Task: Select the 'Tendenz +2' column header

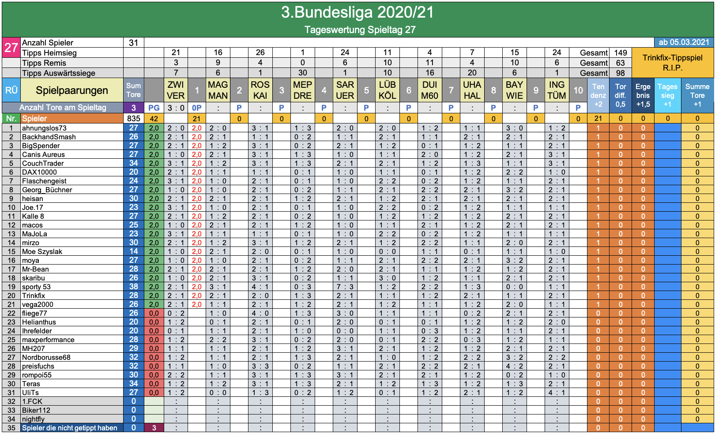Action: pyautogui.click(x=598, y=95)
